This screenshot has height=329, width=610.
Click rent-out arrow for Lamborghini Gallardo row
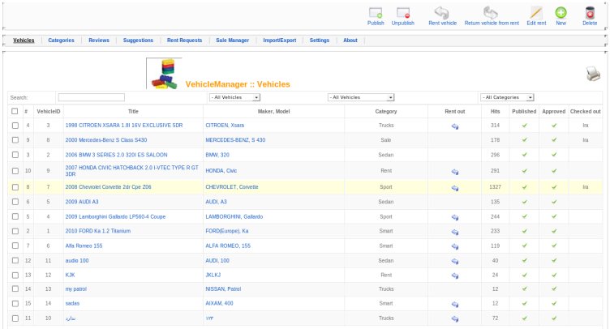coord(455,217)
